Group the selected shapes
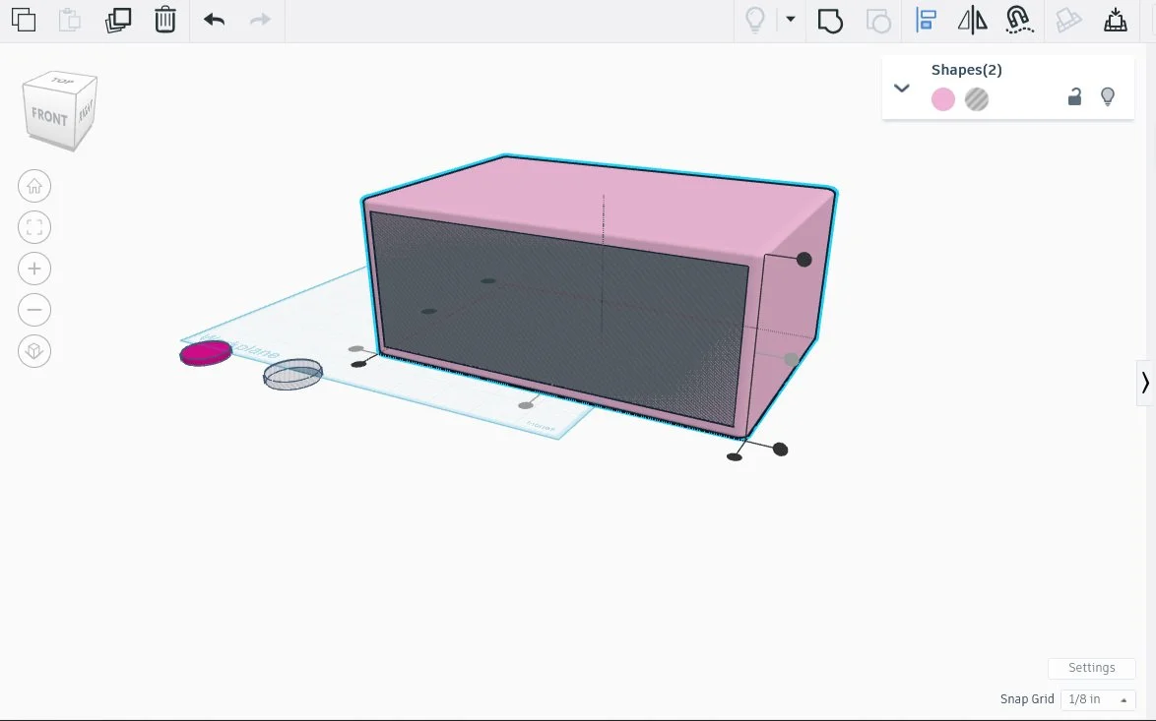The height and width of the screenshot is (721, 1156). coord(830,21)
